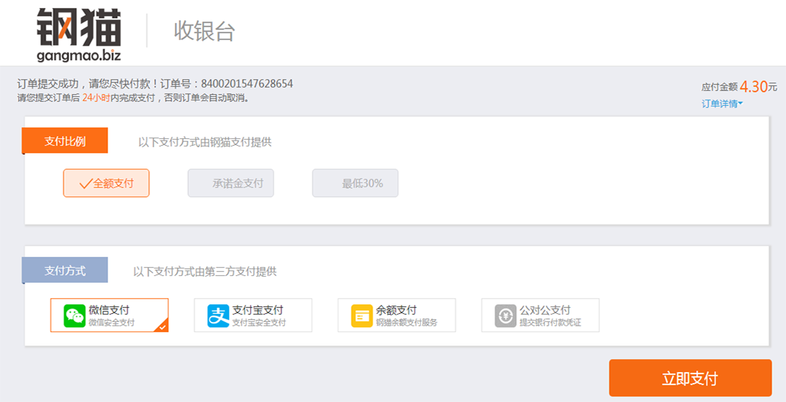Click the order number 8400201547628654
The height and width of the screenshot is (402, 786).
247,84
